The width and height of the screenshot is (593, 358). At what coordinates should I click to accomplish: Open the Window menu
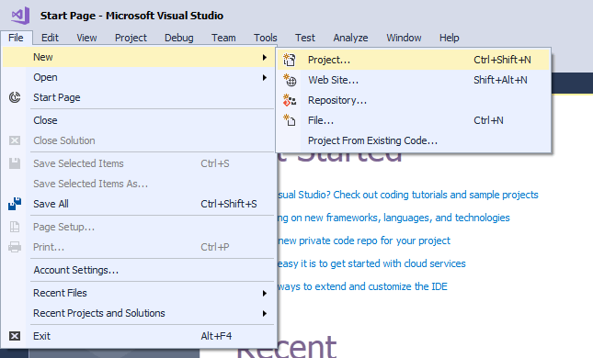point(404,38)
